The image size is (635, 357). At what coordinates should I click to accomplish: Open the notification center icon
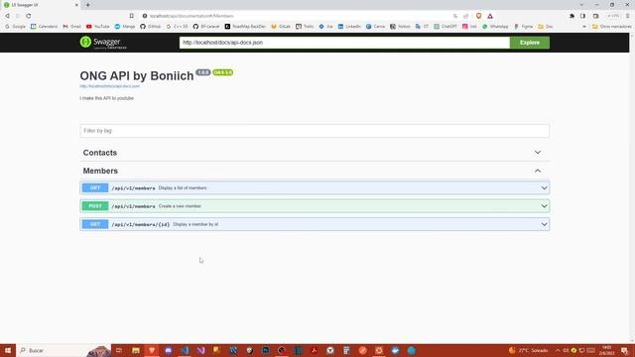(x=624, y=350)
